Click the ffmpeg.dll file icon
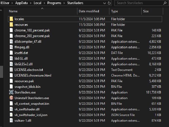169x127 pixels. (11, 47)
